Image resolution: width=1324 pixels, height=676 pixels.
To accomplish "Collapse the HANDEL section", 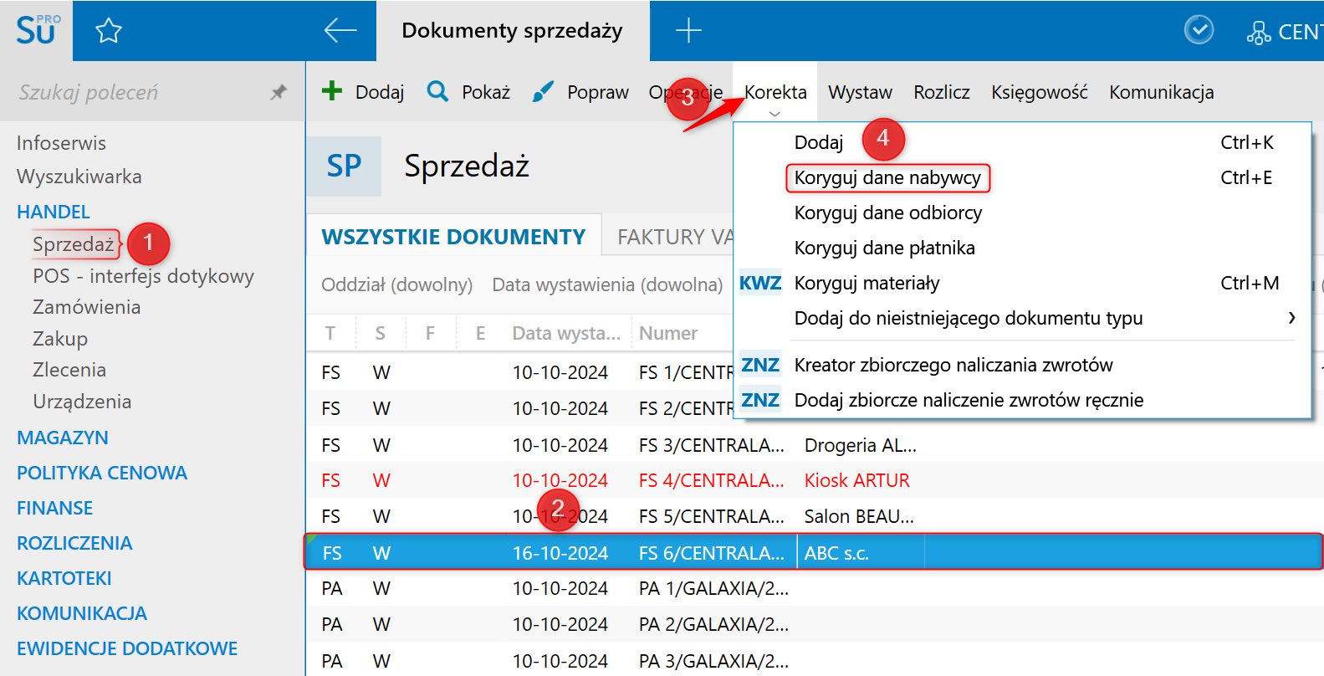I will coord(54,212).
